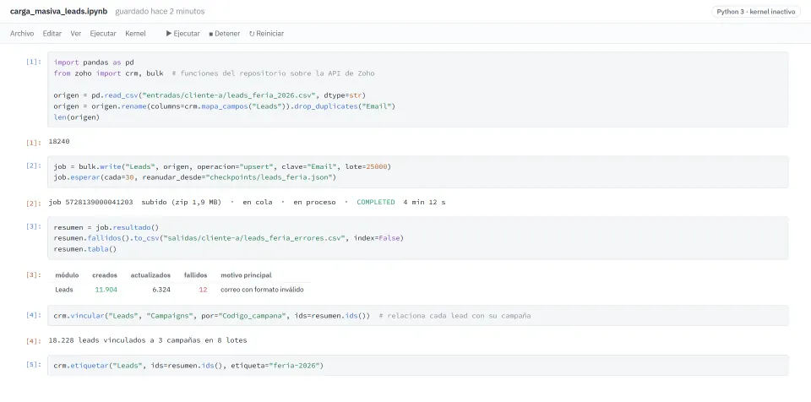
Task: Select the input prompt [3]: of third cell
Action: 34,226
